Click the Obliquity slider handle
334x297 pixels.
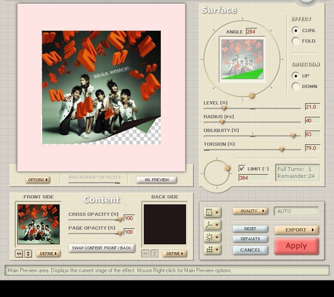point(293,136)
